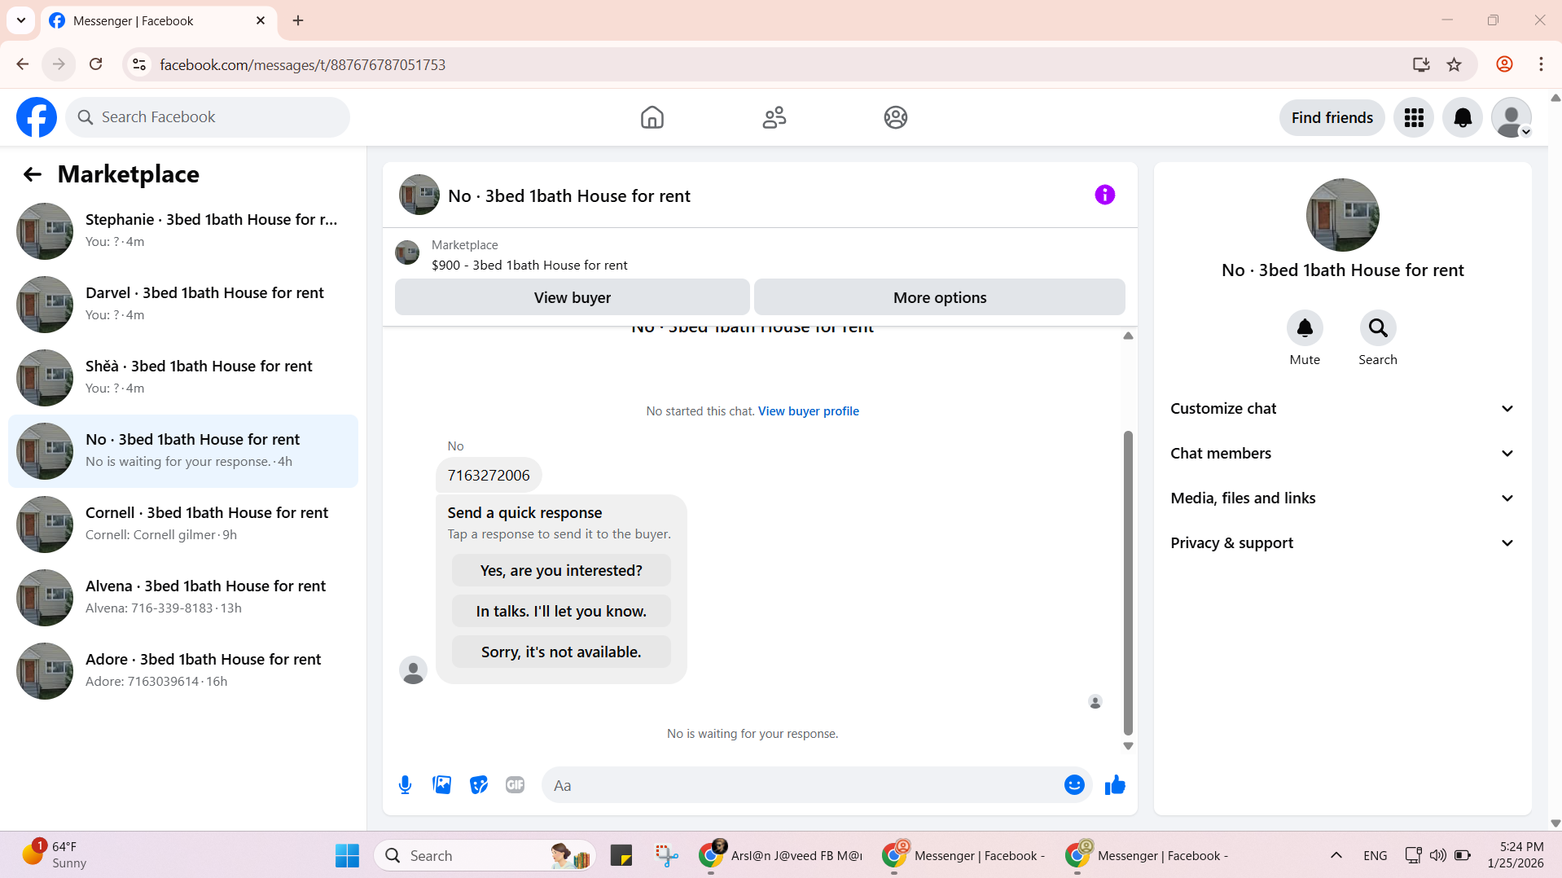The width and height of the screenshot is (1562, 878).
Task: Click the Facebook logo icon
Action: (37, 117)
